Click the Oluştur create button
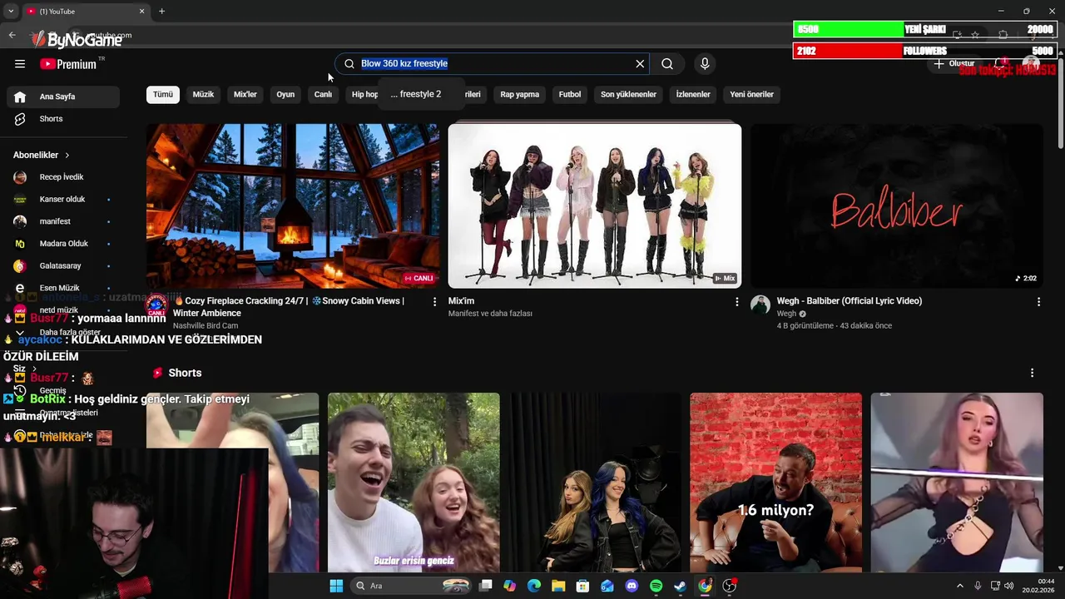This screenshot has width=1065, height=599. (954, 64)
